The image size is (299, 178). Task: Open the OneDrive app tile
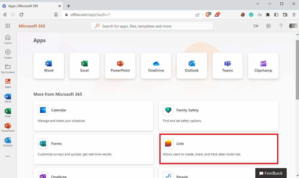(x=156, y=66)
